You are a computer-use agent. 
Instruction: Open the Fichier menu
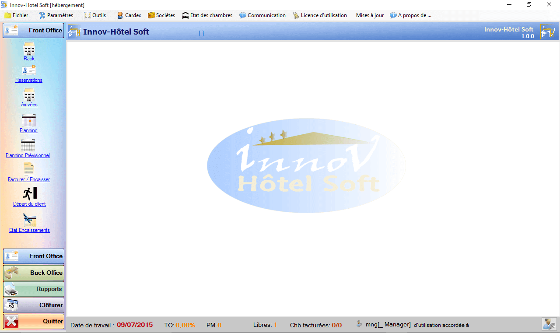point(17,15)
